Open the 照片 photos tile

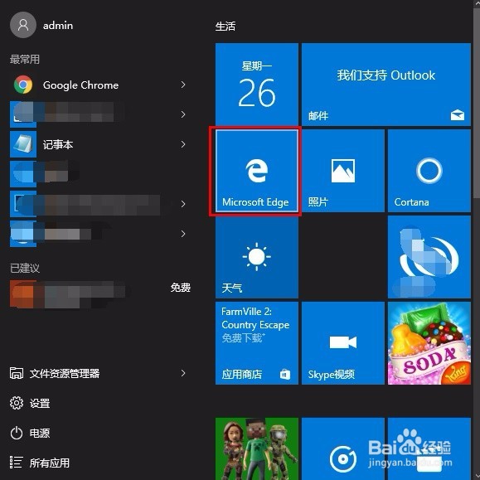(343, 171)
